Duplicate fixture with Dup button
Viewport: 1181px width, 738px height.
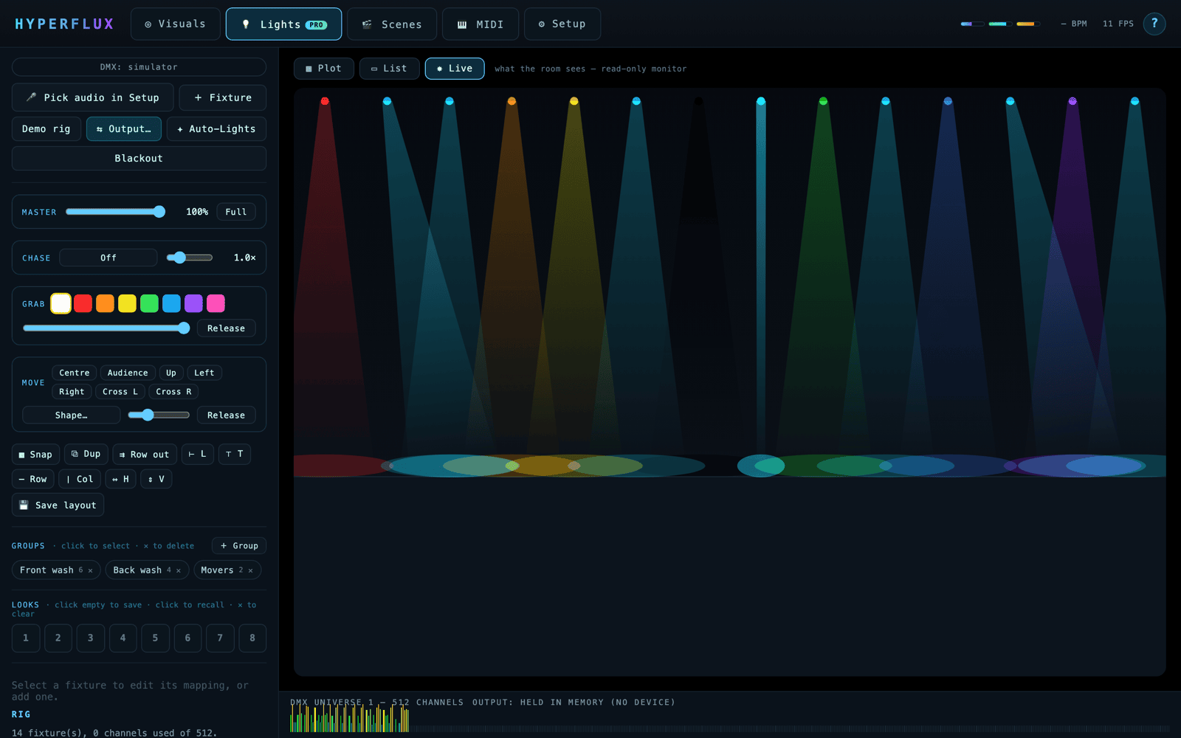(86, 454)
